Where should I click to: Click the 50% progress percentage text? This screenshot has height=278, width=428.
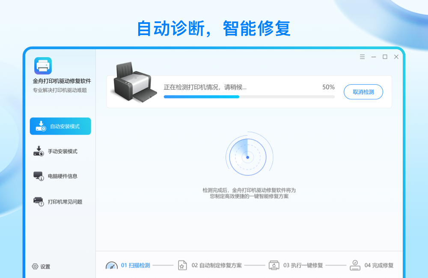click(x=328, y=87)
